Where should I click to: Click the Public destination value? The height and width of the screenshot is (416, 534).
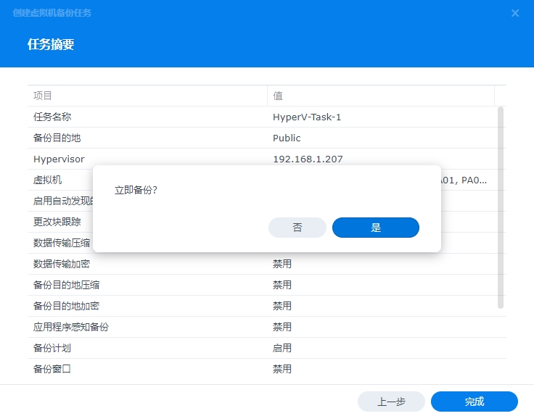click(287, 138)
